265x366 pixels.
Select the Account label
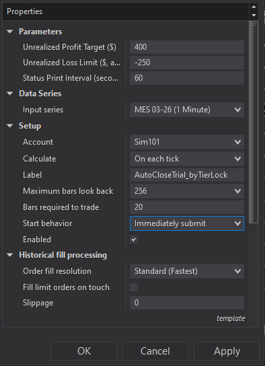[x=38, y=142]
